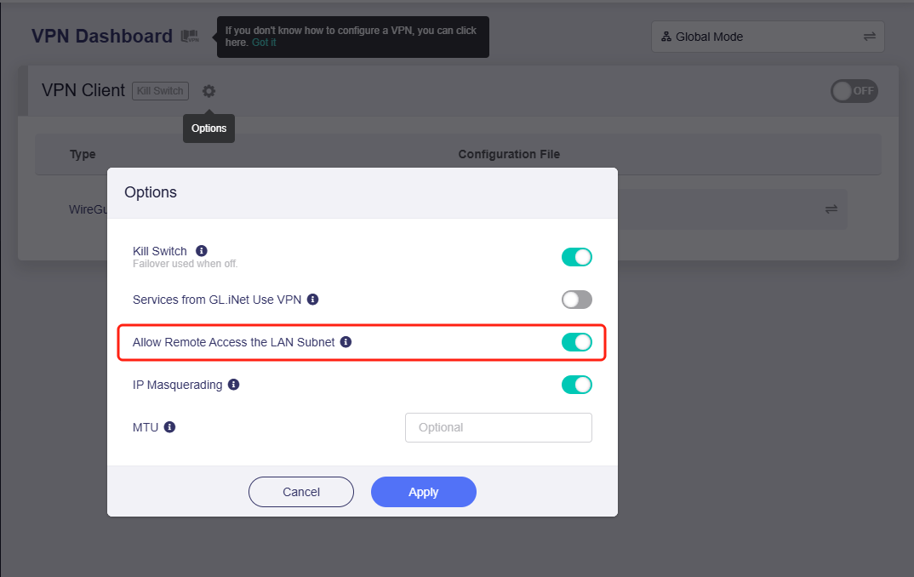Click the VPN guide icon beside VPN Dashboard
Viewport: 914px width, 577px height.
tap(189, 37)
